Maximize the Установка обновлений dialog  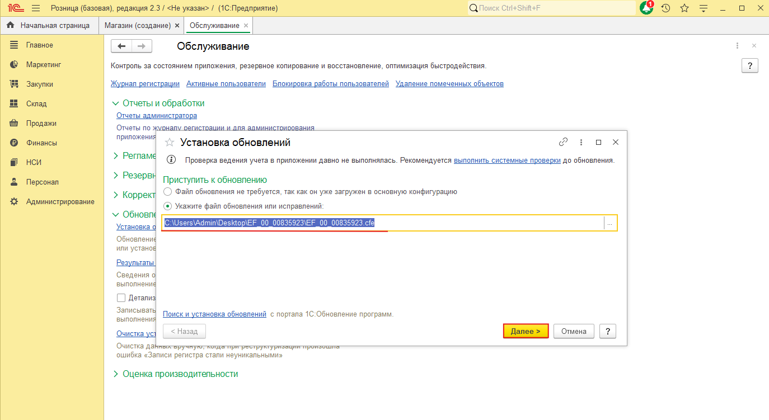(x=598, y=142)
